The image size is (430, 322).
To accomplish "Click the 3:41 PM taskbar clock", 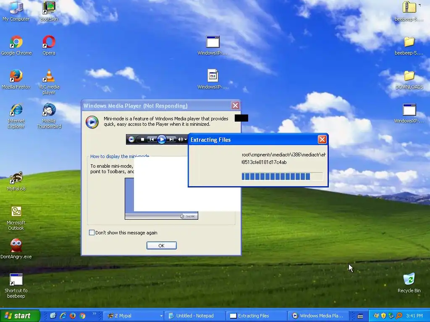I will [x=414, y=316].
